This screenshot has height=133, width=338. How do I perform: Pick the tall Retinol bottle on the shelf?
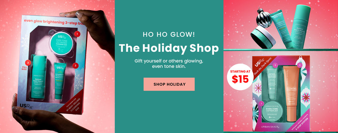tap(300, 26)
